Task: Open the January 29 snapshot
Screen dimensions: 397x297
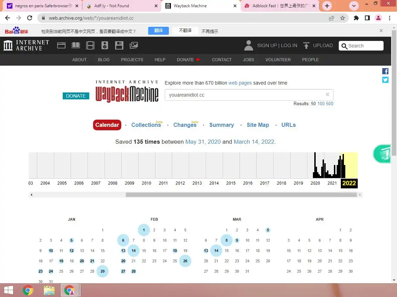Action: coord(103,271)
